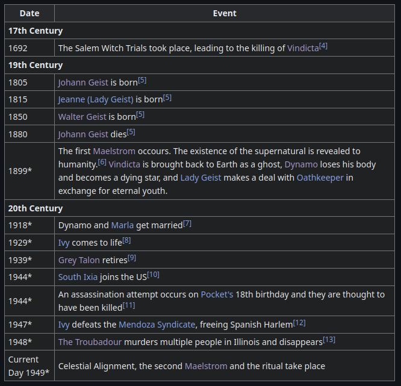Open the Pocket's link
401x386 pixels.
tap(217, 294)
